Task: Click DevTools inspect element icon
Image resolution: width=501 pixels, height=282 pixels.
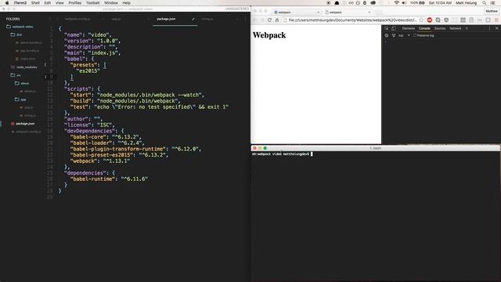Action: pos(386,28)
